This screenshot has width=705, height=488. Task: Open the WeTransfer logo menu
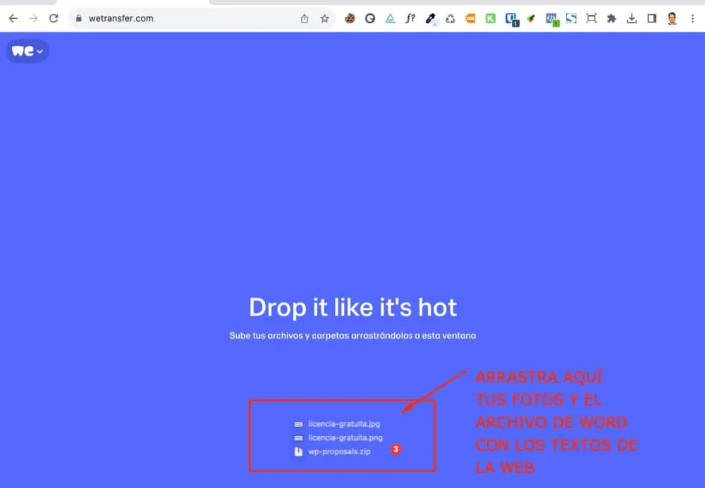tap(27, 51)
